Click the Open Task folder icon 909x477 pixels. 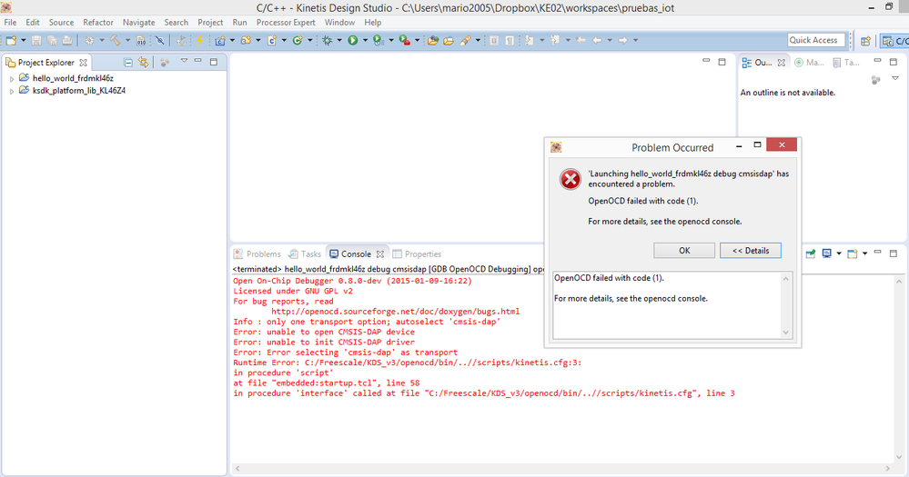(x=448, y=40)
